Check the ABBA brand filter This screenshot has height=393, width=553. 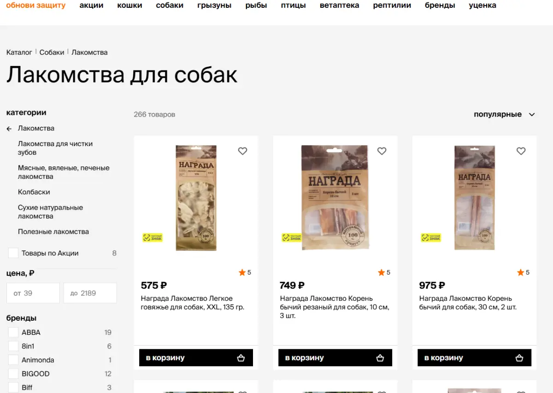[x=13, y=332]
